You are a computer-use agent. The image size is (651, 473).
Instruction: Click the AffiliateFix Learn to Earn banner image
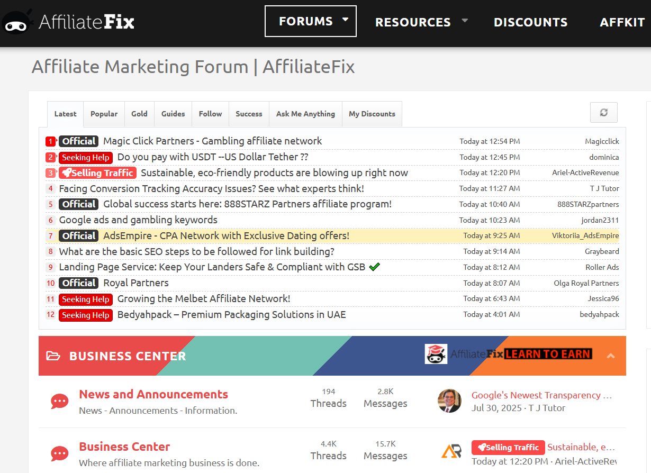[x=508, y=354]
